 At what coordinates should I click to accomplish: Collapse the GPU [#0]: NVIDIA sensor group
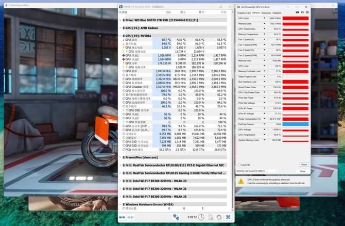122,36
